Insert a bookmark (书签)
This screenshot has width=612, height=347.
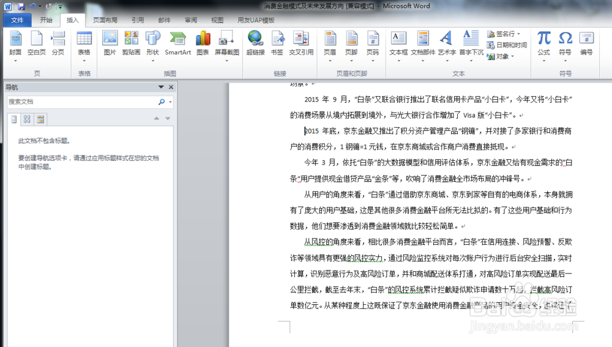(x=277, y=43)
